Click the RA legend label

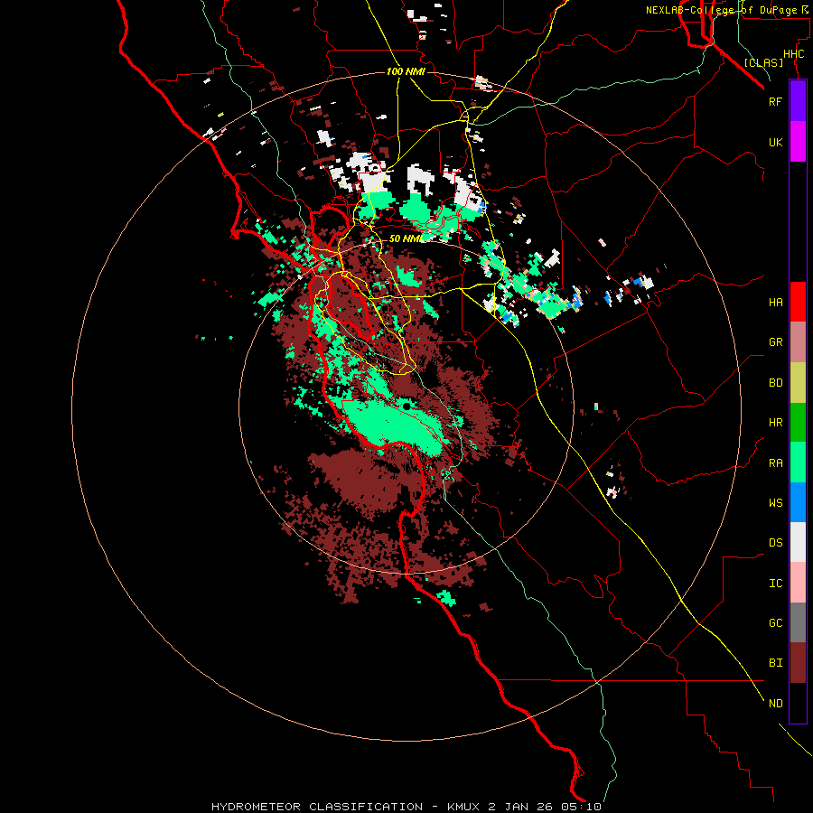(x=775, y=463)
